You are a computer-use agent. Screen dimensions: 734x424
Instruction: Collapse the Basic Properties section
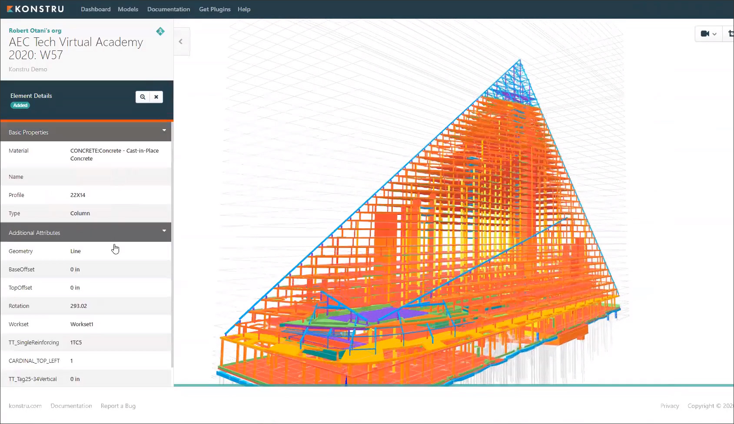coord(86,132)
